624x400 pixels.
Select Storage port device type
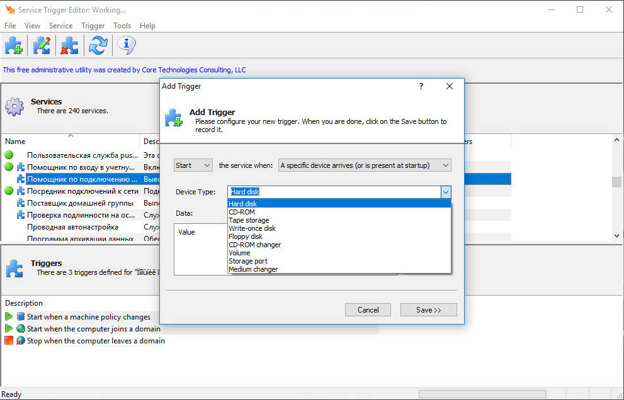point(339,261)
